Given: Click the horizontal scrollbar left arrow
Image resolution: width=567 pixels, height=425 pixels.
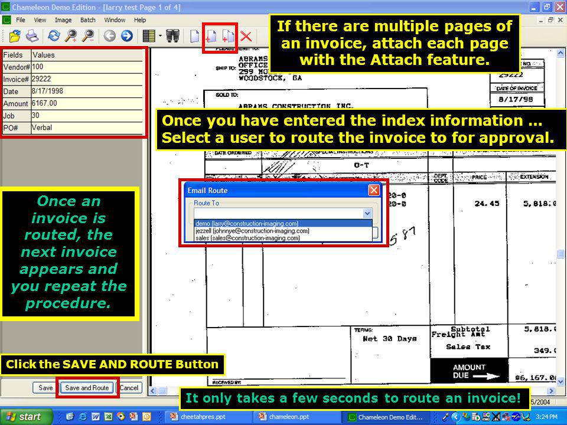Looking at the screenshot, I should (x=153, y=391).
